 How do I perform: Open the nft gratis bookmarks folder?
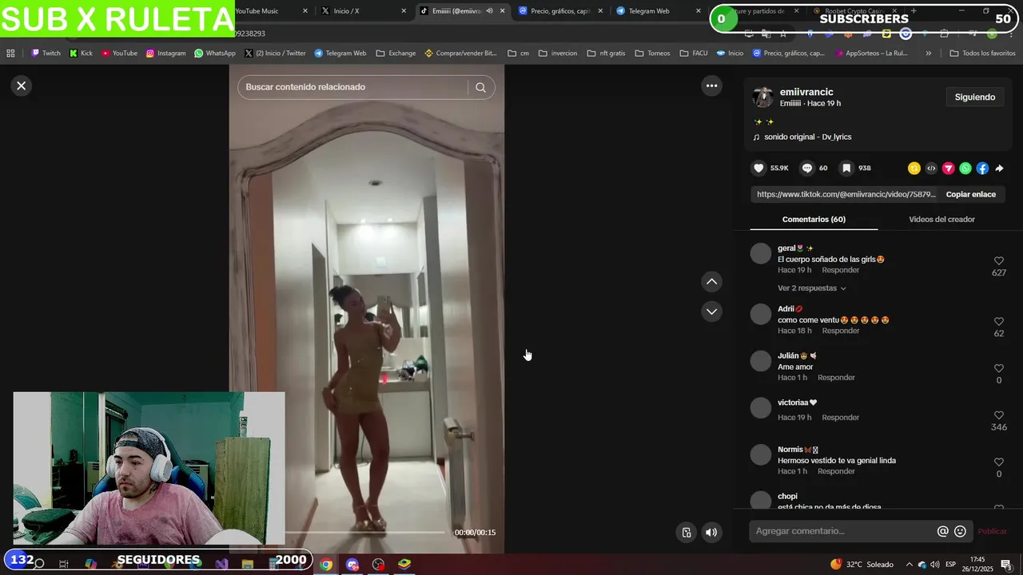pyautogui.click(x=606, y=54)
